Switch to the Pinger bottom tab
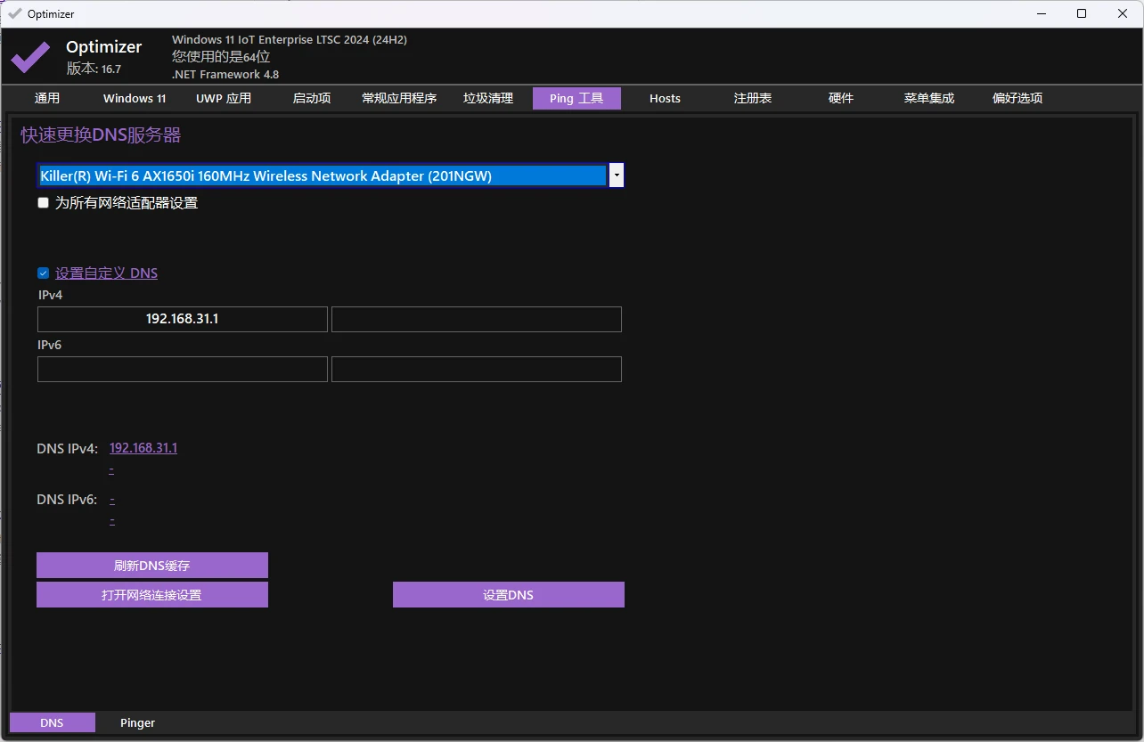 [x=138, y=722]
